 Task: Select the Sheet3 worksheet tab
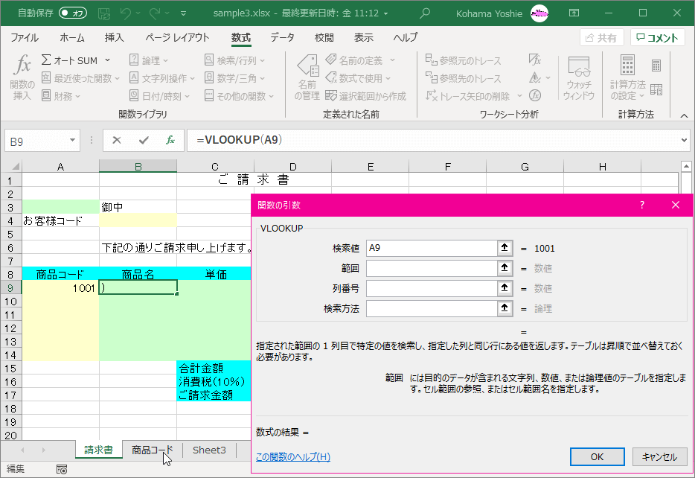(x=209, y=450)
